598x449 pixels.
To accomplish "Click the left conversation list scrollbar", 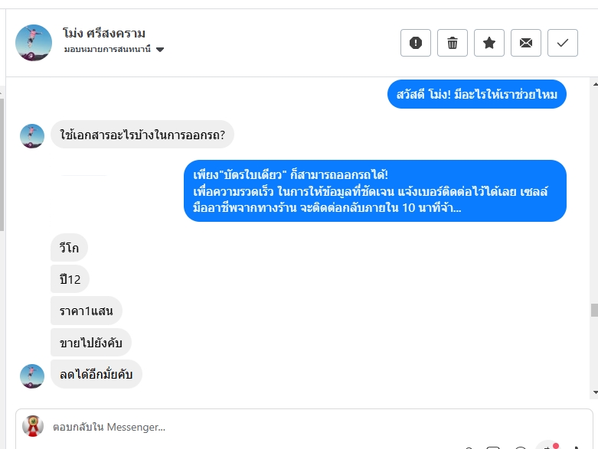I will click(x=2, y=164).
